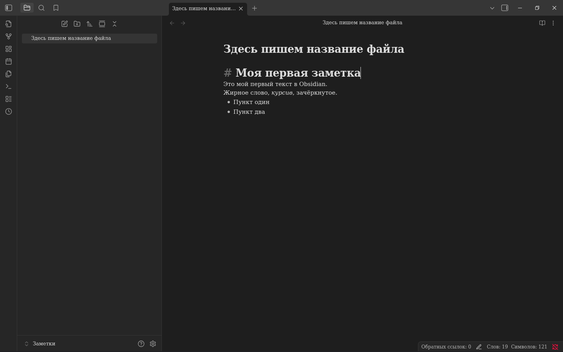The width and height of the screenshot is (563, 352).
Task: Open the sort order dropdown
Action: click(x=90, y=24)
